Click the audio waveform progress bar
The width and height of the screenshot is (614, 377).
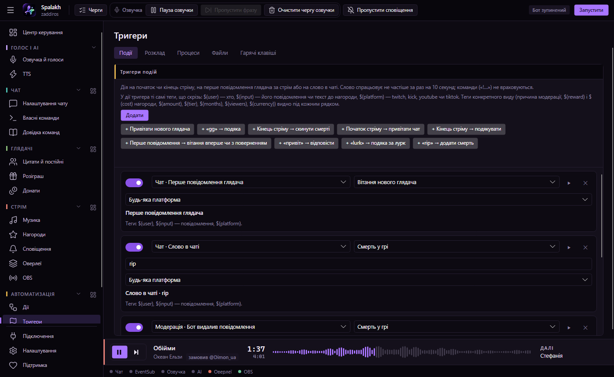403,352
